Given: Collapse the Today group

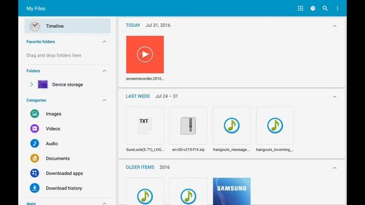Looking at the screenshot, I should pyautogui.click(x=335, y=26).
